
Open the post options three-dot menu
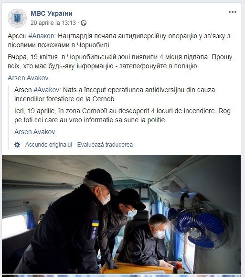coord(233,12)
